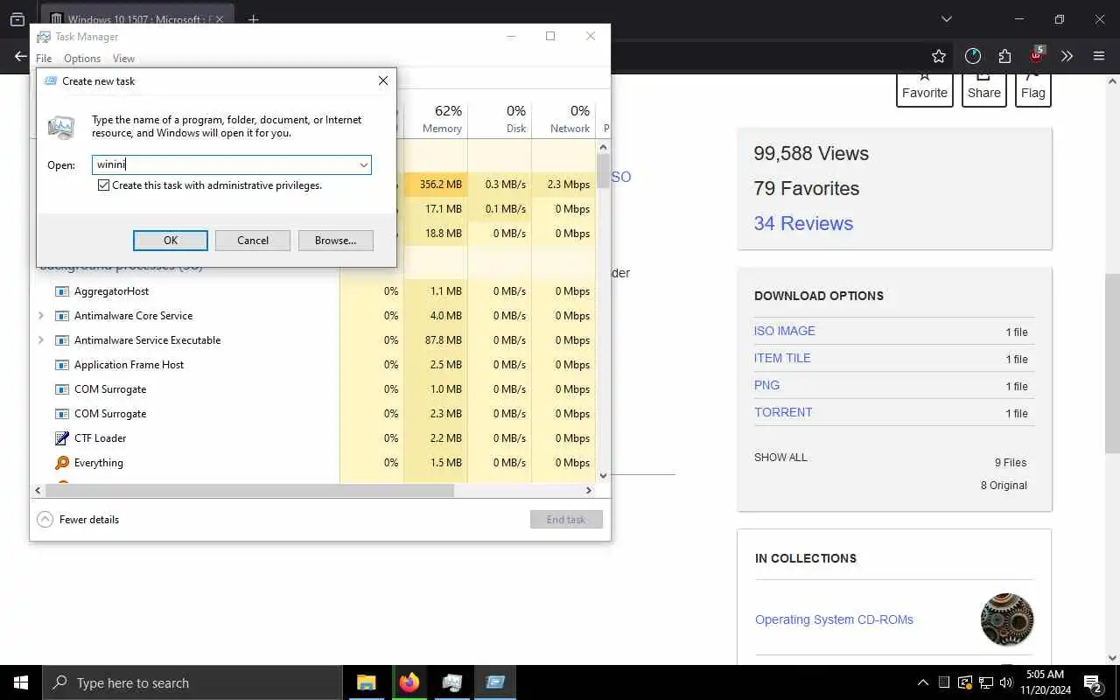This screenshot has height=700, width=1120.
Task: Open the uBlock Origin toolbar icon
Action: click(x=1036, y=56)
